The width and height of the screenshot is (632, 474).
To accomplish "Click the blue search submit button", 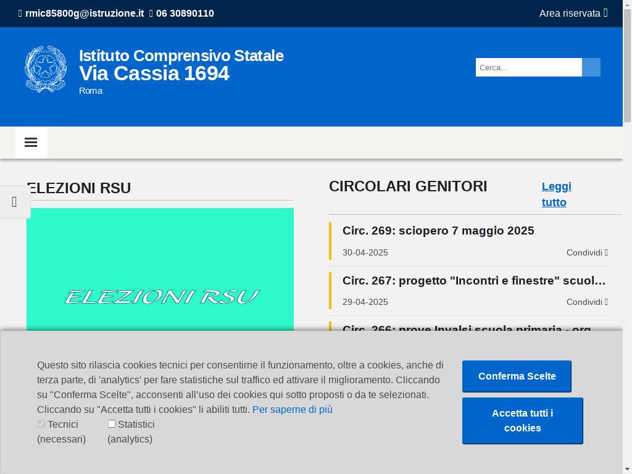I will coord(591,67).
